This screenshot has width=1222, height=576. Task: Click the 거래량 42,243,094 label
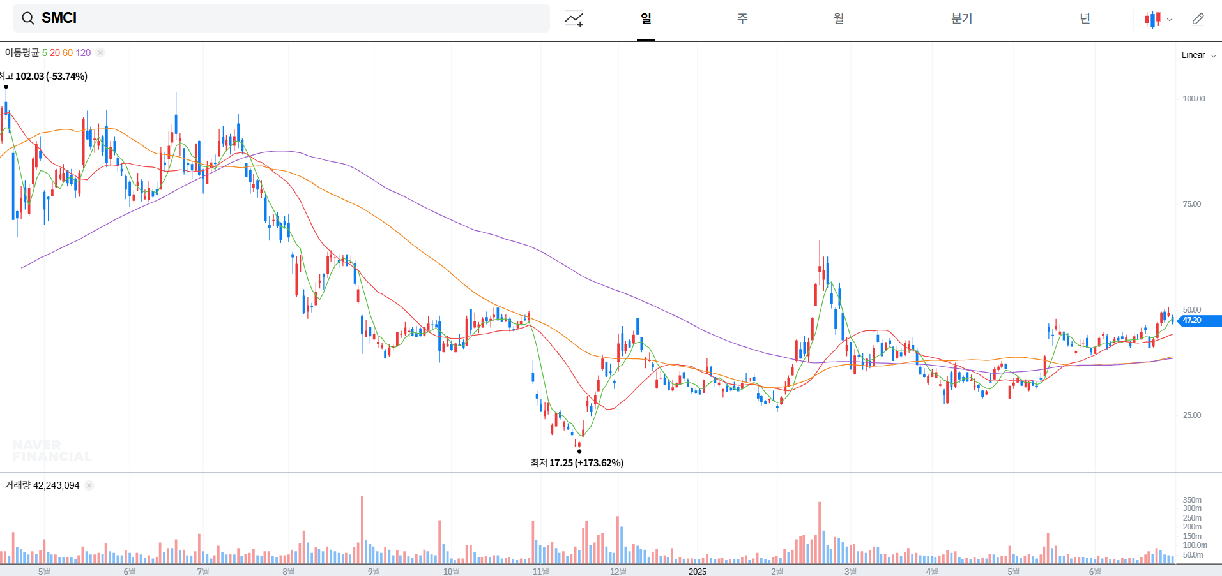[x=42, y=485]
